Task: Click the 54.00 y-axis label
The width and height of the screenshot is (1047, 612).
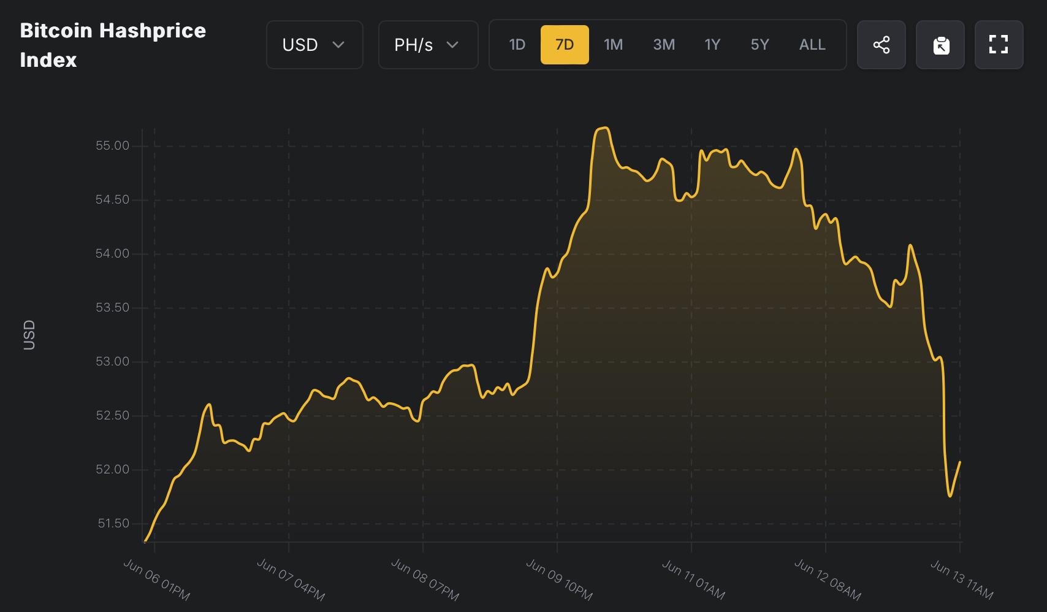Action: (112, 254)
